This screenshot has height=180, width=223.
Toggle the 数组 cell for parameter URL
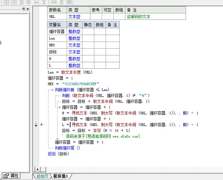[119, 16]
